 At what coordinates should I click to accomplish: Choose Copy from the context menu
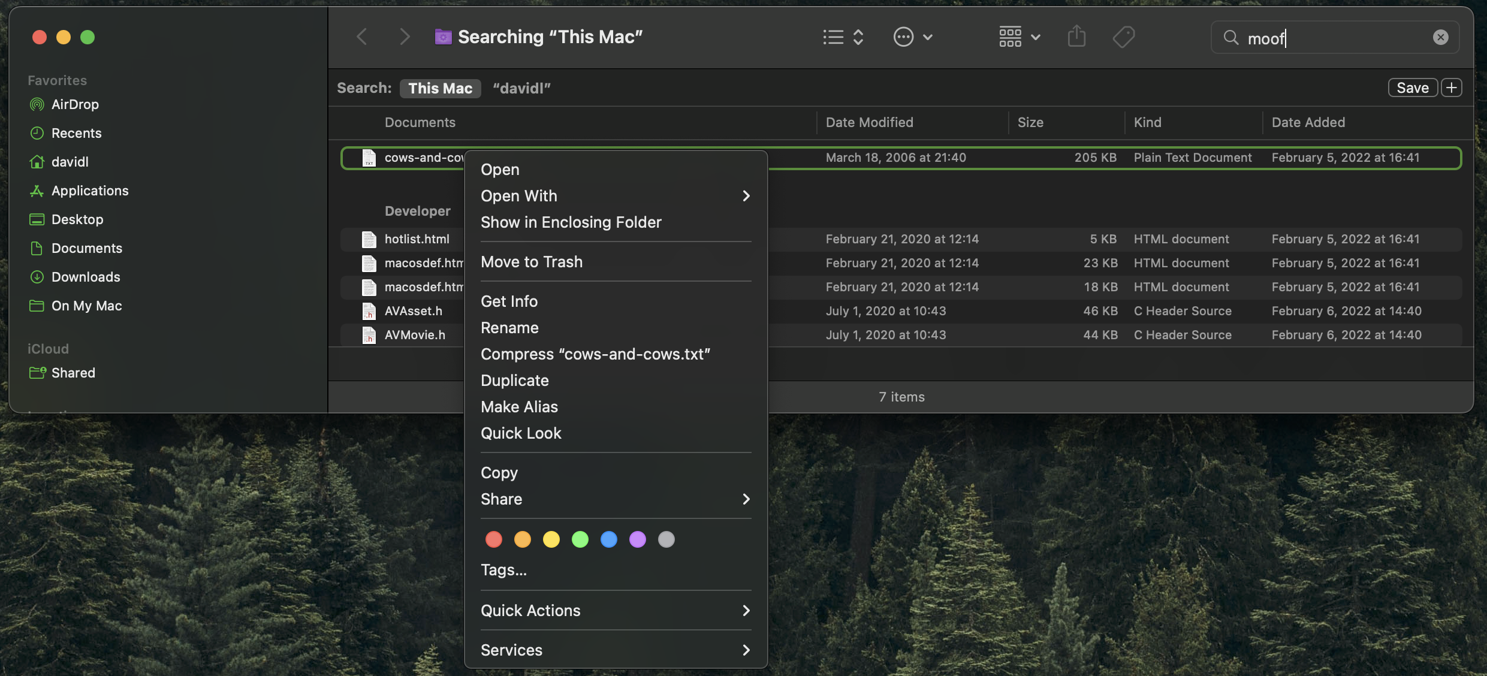616,473
